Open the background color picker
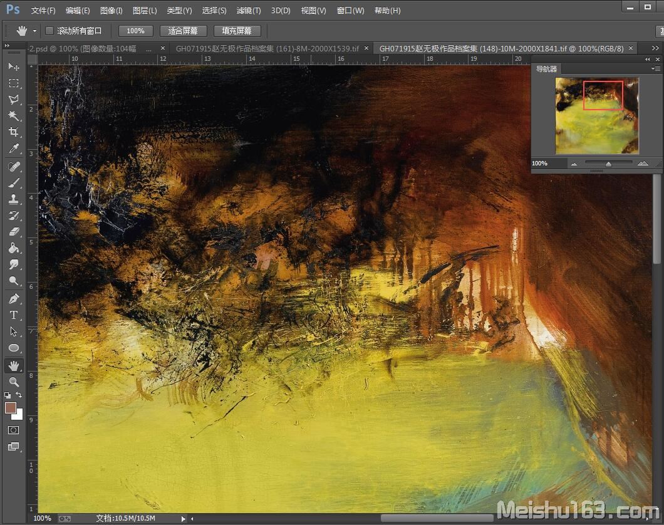This screenshot has height=525, width=664. [x=18, y=415]
